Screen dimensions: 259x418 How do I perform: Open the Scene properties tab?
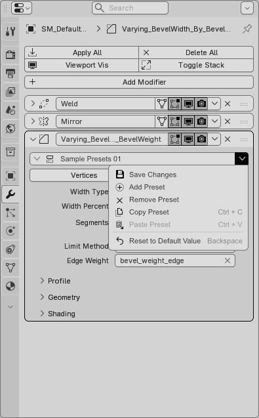(x=10, y=110)
